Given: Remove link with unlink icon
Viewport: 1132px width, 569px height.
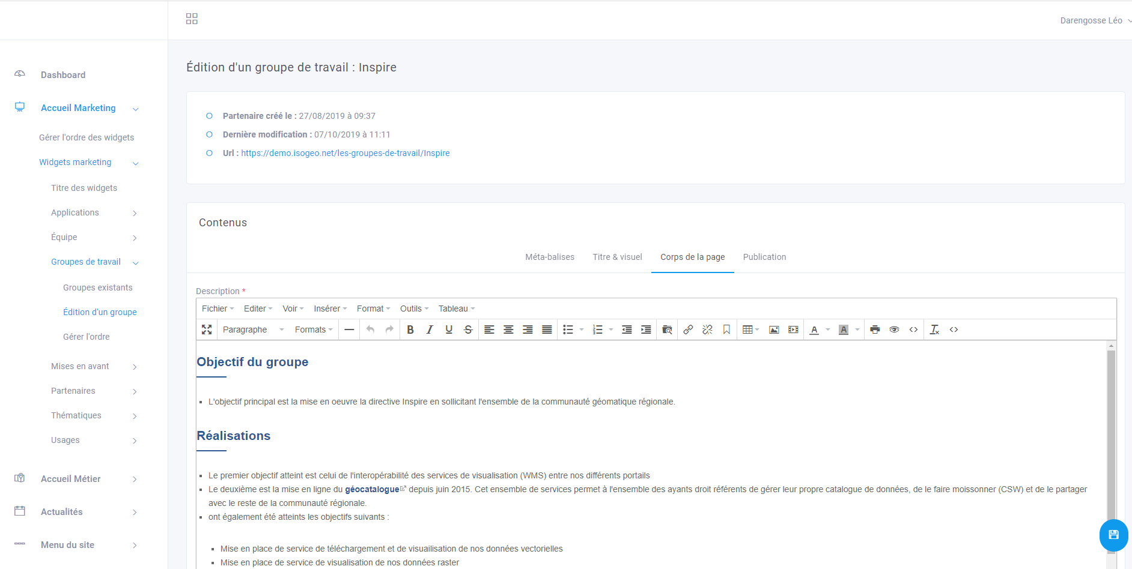Looking at the screenshot, I should pyautogui.click(x=707, y=330).
